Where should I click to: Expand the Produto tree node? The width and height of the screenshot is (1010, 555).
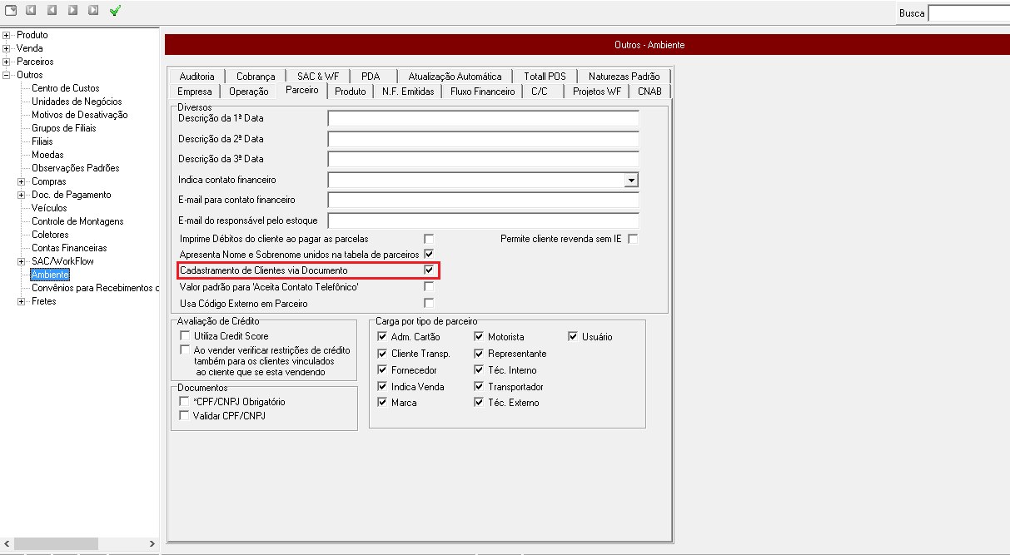tap(7, 35)
